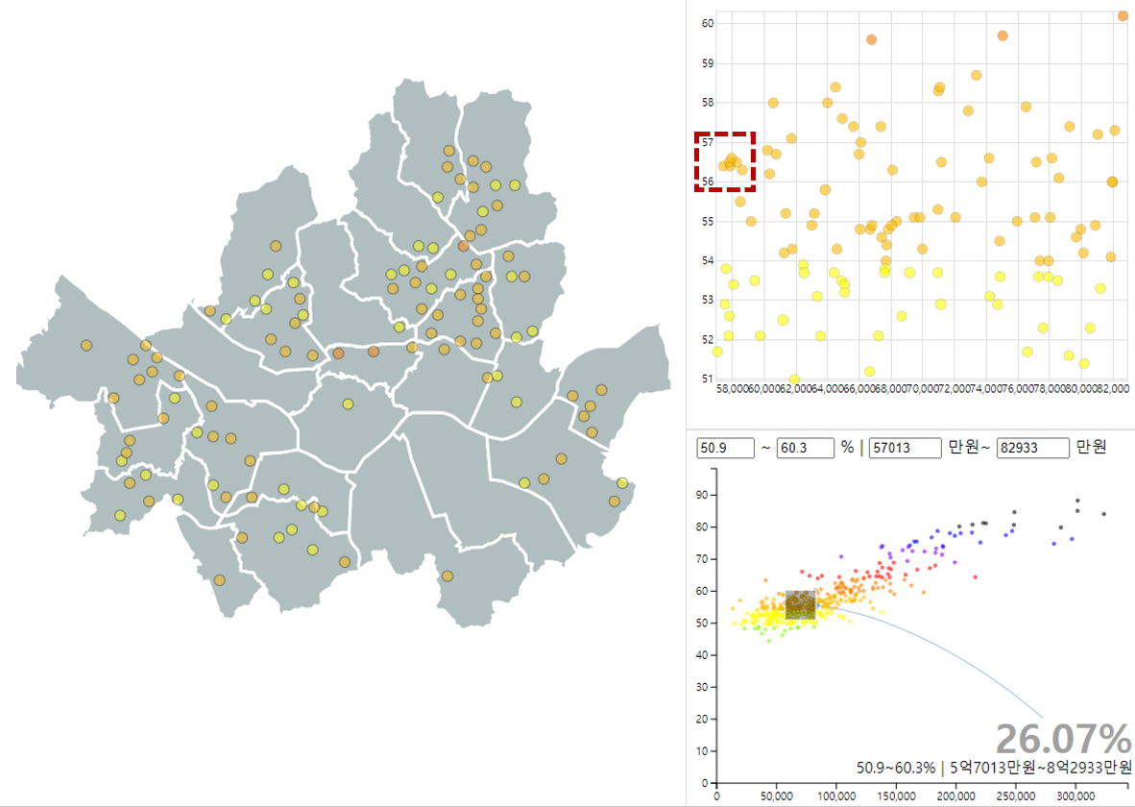This screenshot has height=807, width=1135.
Task: Click the gray brush selection box in lower scatterplot
Action: click(x=801, y=605)
